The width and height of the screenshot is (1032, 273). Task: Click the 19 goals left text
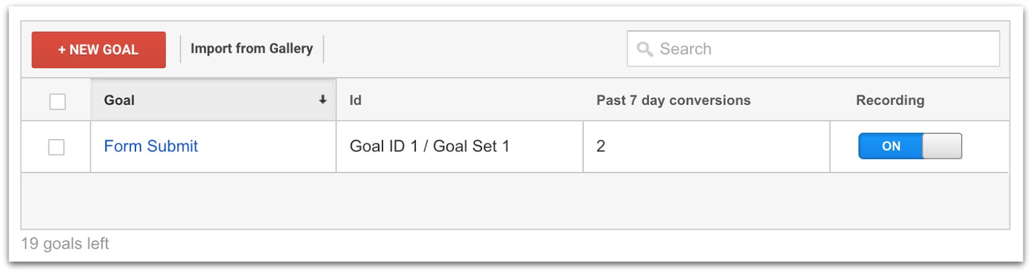click(65, 244)
